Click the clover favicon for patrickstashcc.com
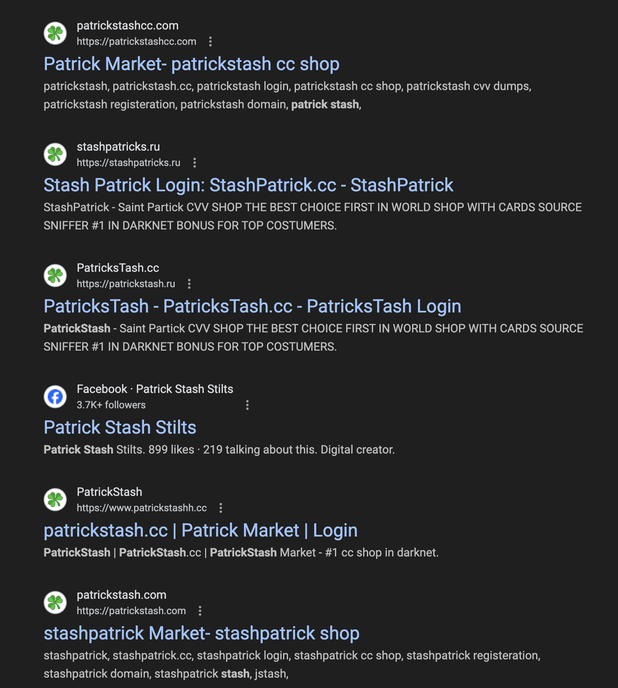This screenshot has width=618, height=688. click(x=55, y=33)
